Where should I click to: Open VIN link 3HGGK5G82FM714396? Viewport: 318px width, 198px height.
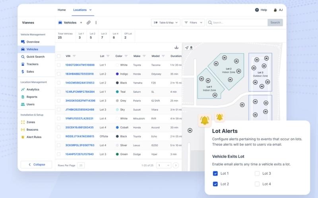tap(80, 101)
